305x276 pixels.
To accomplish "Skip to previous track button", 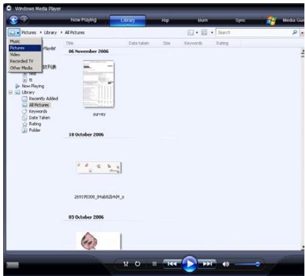I will pos(172,264).
